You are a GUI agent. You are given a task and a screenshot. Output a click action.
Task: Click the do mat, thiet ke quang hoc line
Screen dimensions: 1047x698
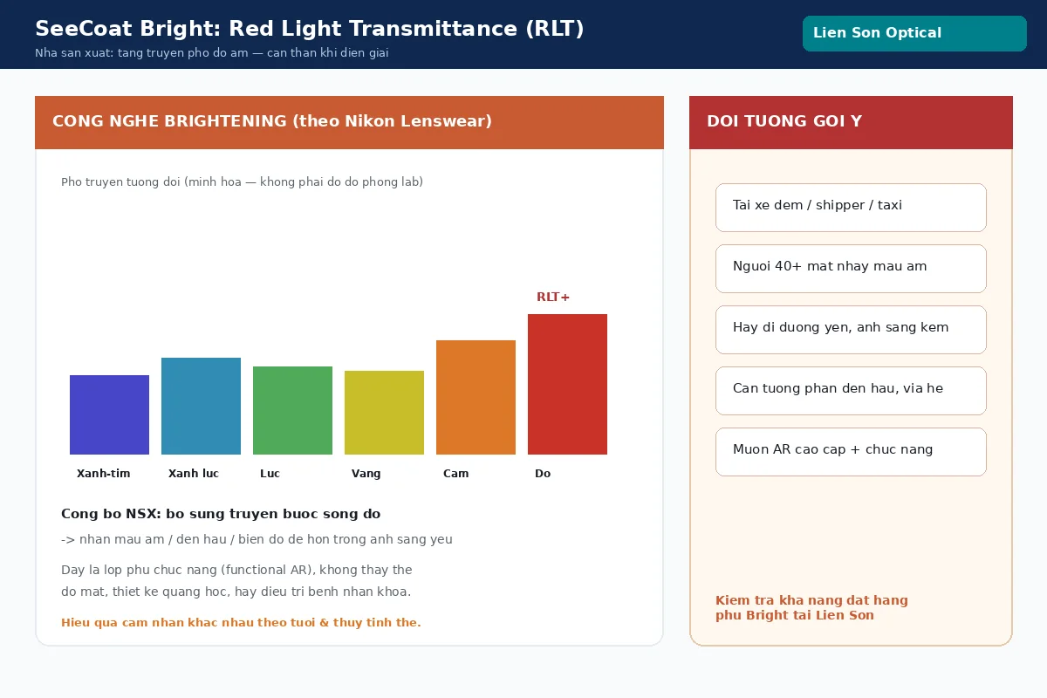point(236,592)
